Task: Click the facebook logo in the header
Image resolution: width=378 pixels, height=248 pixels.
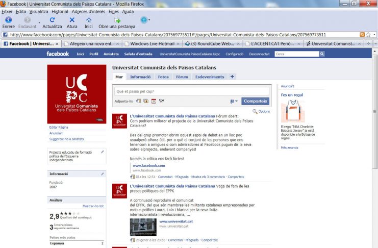Action: point(58,54)
